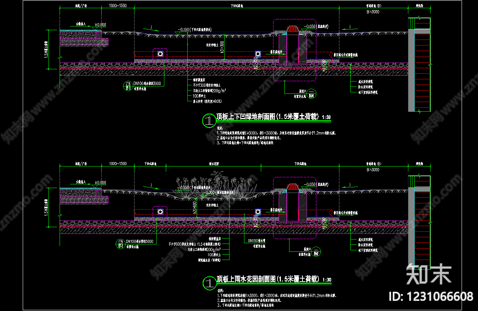Select the circled 3 detail marker in upper drawing

click(x=128, y=86)
